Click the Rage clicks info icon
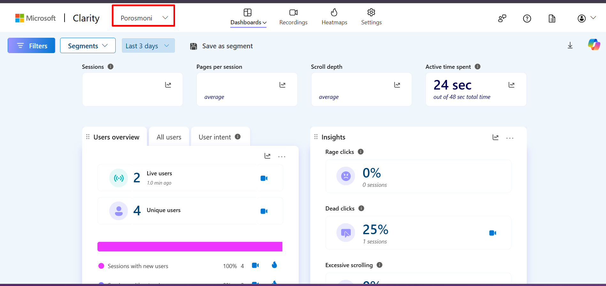The image size is (606, 286). coord(361,152)
